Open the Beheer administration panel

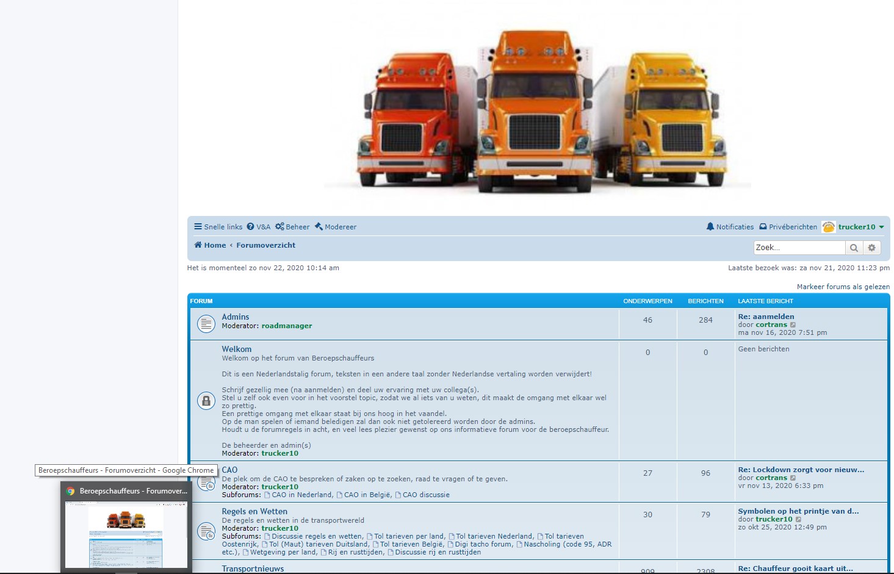coord(292,227)
